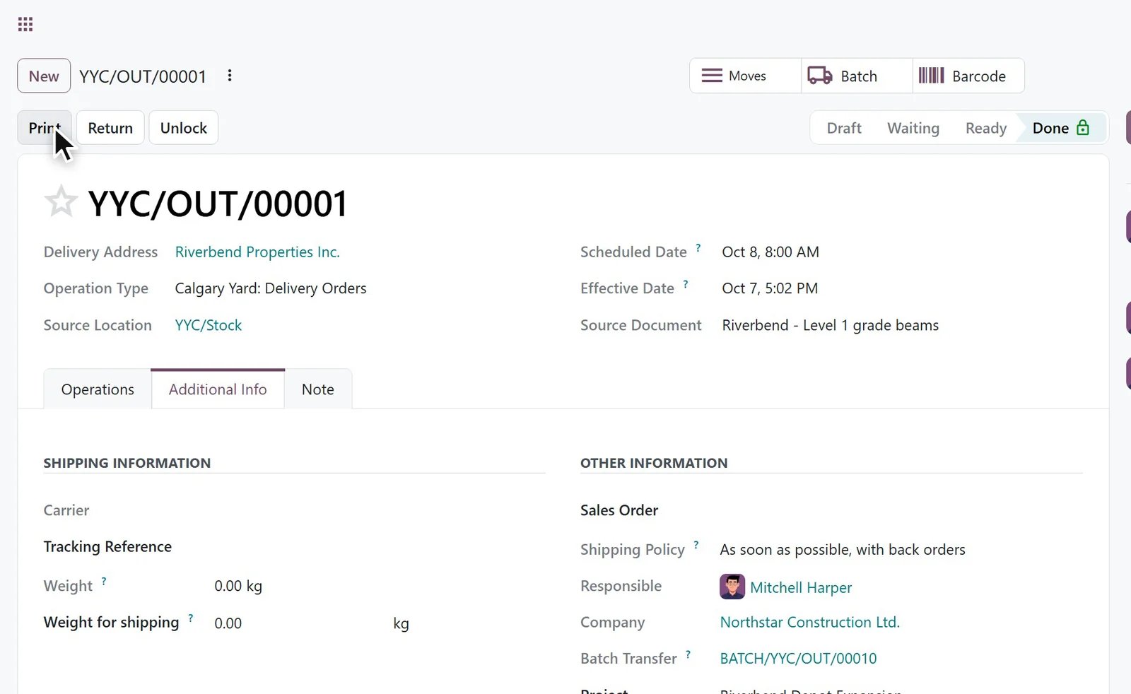Click the Barcode stripes icon
The width and height of the screenshot is (1131, 694).
[x=931, y=76]
